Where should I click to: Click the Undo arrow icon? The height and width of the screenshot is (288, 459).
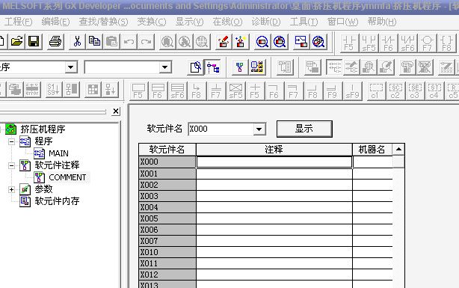click(129, 42)
